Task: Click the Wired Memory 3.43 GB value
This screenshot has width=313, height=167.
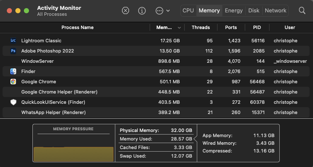Action: (265, 143)
